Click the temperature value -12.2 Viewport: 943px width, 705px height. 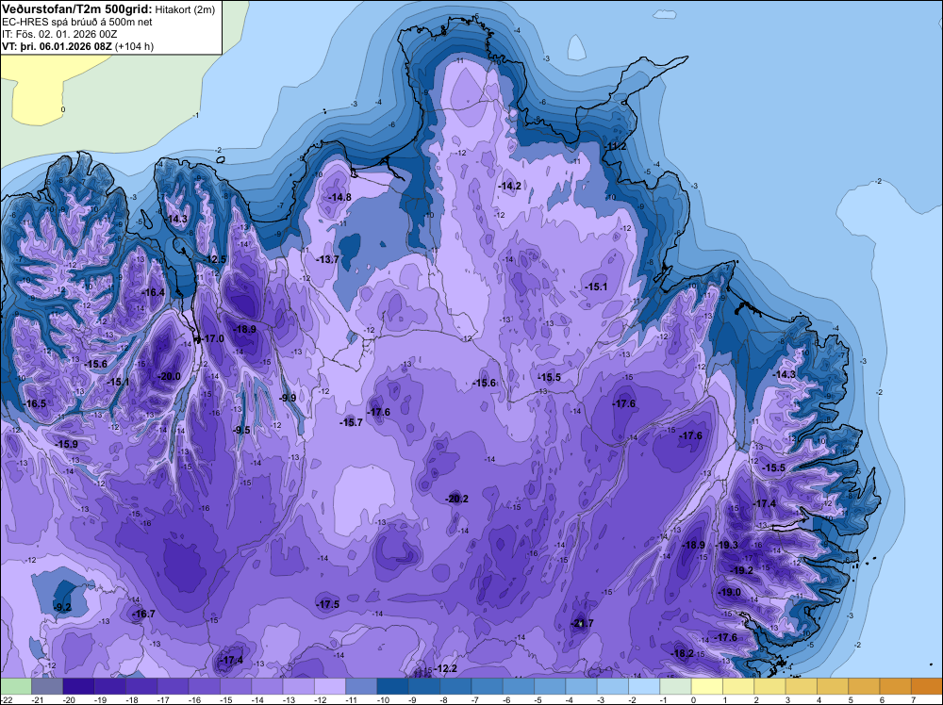click(x=446, y=669)
